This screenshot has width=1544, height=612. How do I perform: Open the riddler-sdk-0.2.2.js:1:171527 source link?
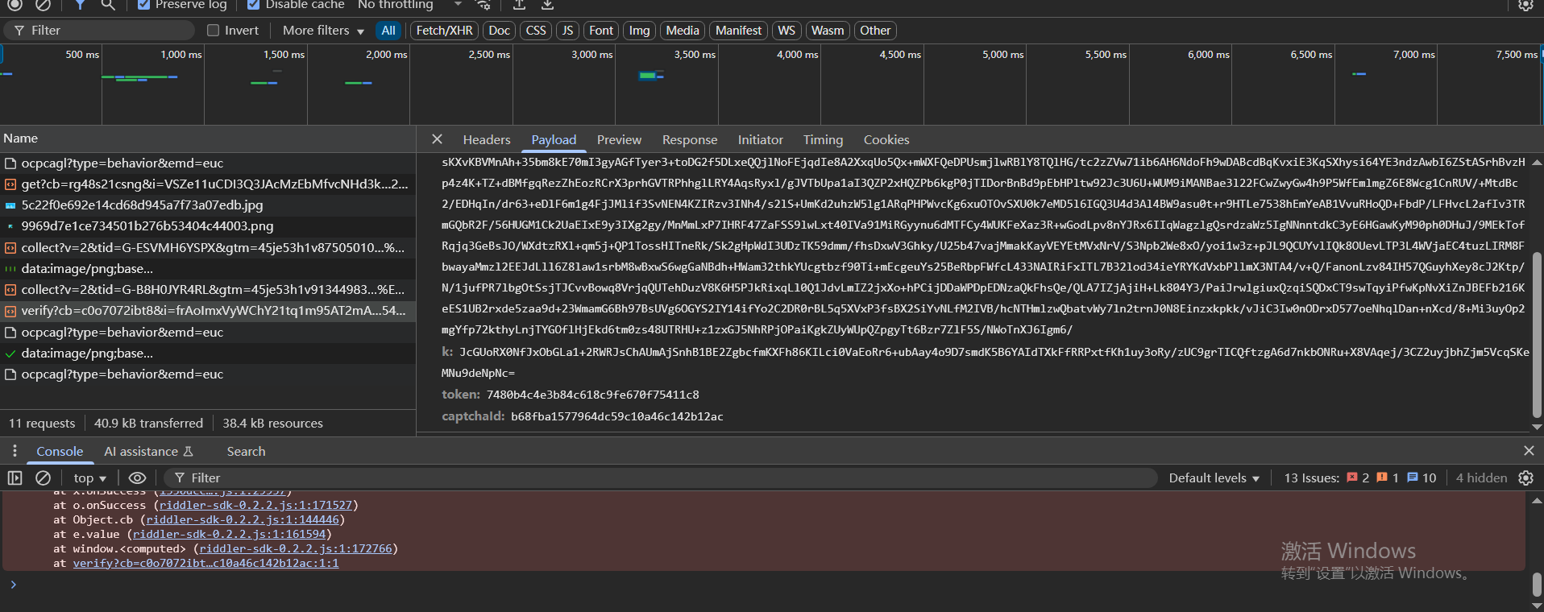coord(255,506)
